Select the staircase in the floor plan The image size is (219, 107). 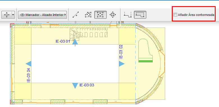tap(89, 34)
